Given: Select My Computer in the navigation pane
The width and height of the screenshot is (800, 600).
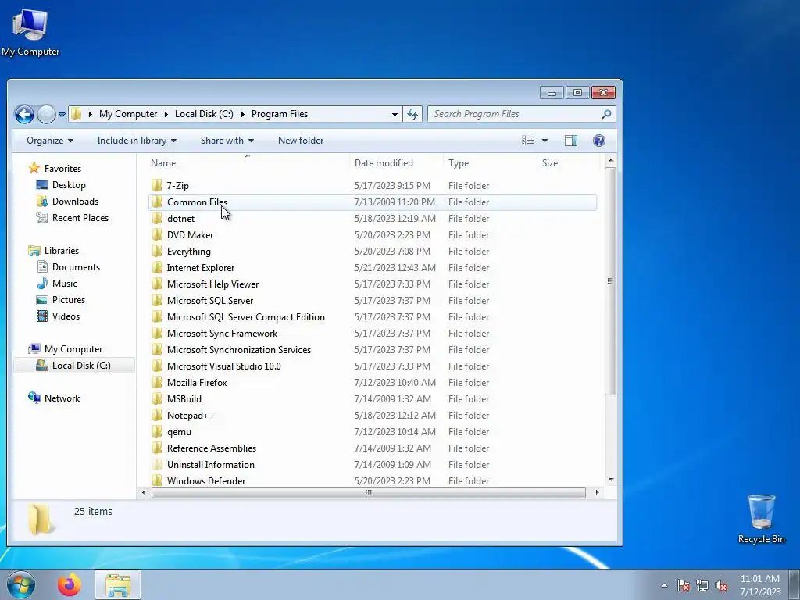Looking at the screenshot, I should click(73, 349).
